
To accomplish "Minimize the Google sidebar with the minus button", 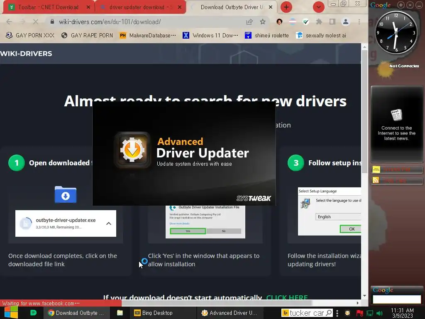I will 419,5.
